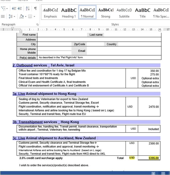
Task: Open the Shading color dropdown arrow
Action: [x=25, y=16]
